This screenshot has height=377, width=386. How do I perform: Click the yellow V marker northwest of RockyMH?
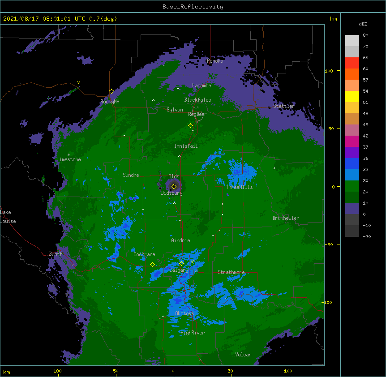(78, 82)
